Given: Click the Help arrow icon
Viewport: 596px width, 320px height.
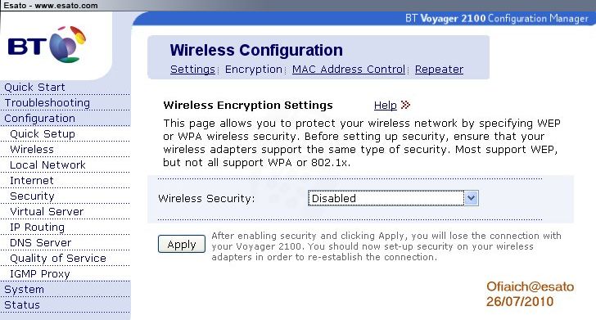Looking at the screenshot, I should [405, 105].
